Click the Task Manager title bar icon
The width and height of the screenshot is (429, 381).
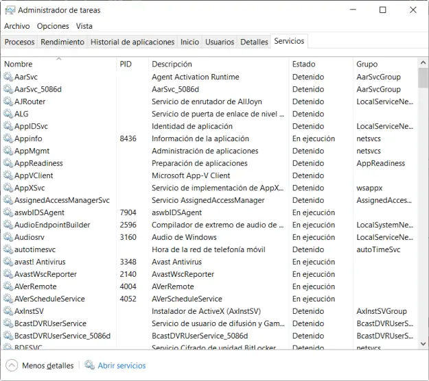click(x=9, y=10)
